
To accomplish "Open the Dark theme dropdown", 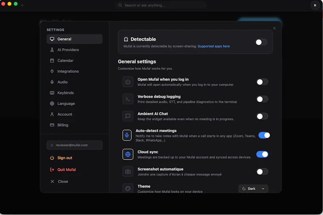I will pyautogui.click(x=253, y=188).
